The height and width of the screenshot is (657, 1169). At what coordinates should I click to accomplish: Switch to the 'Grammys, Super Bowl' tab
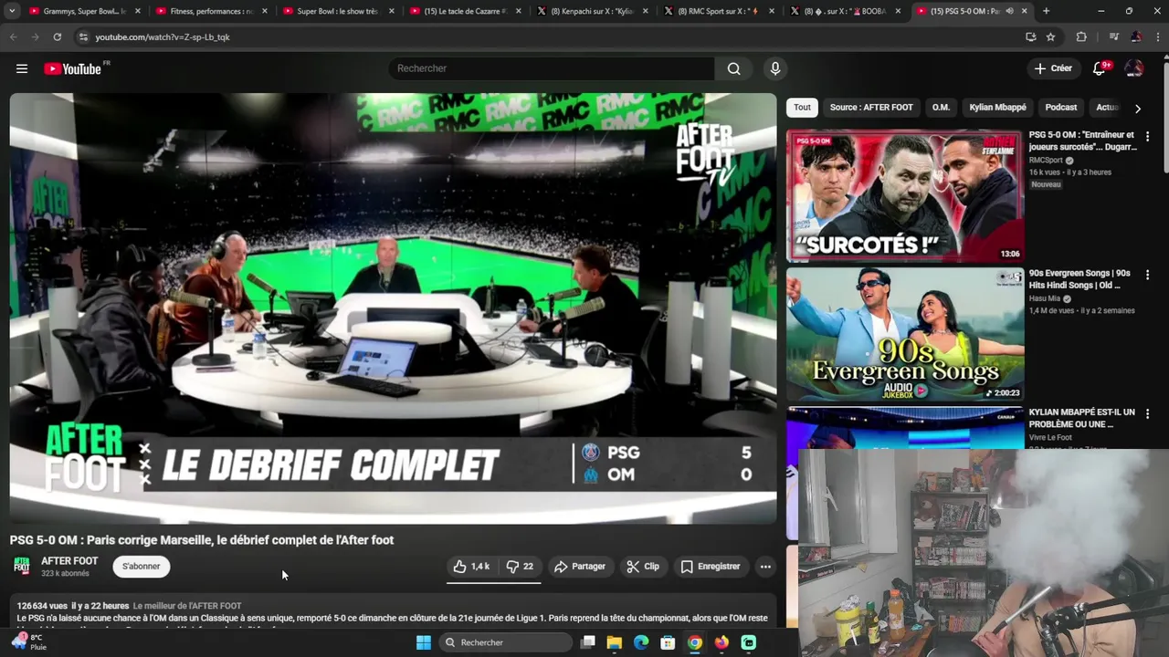[84, 11]
